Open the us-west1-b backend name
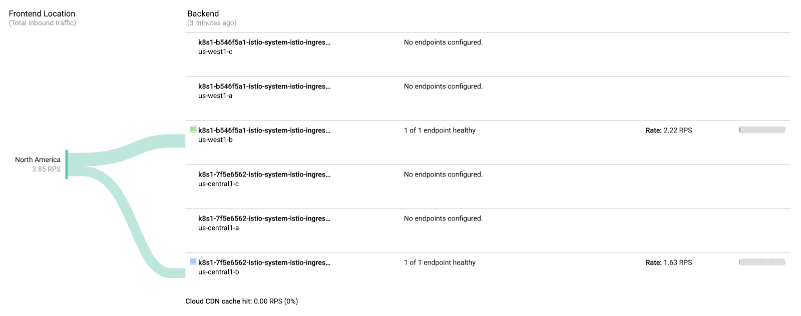The image size is (801, 316). 264,130
